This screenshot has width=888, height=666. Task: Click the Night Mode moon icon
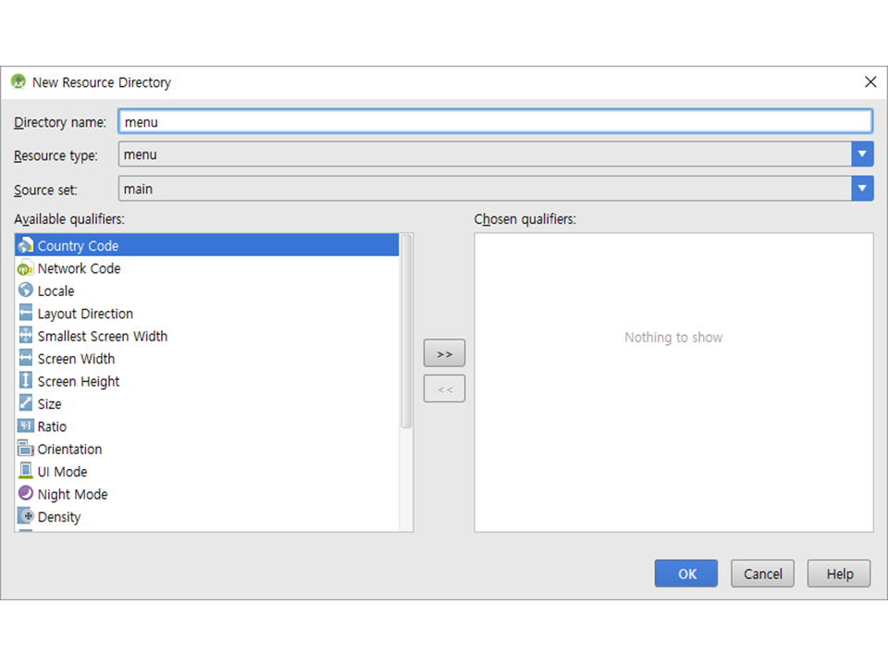pos(25,494)
